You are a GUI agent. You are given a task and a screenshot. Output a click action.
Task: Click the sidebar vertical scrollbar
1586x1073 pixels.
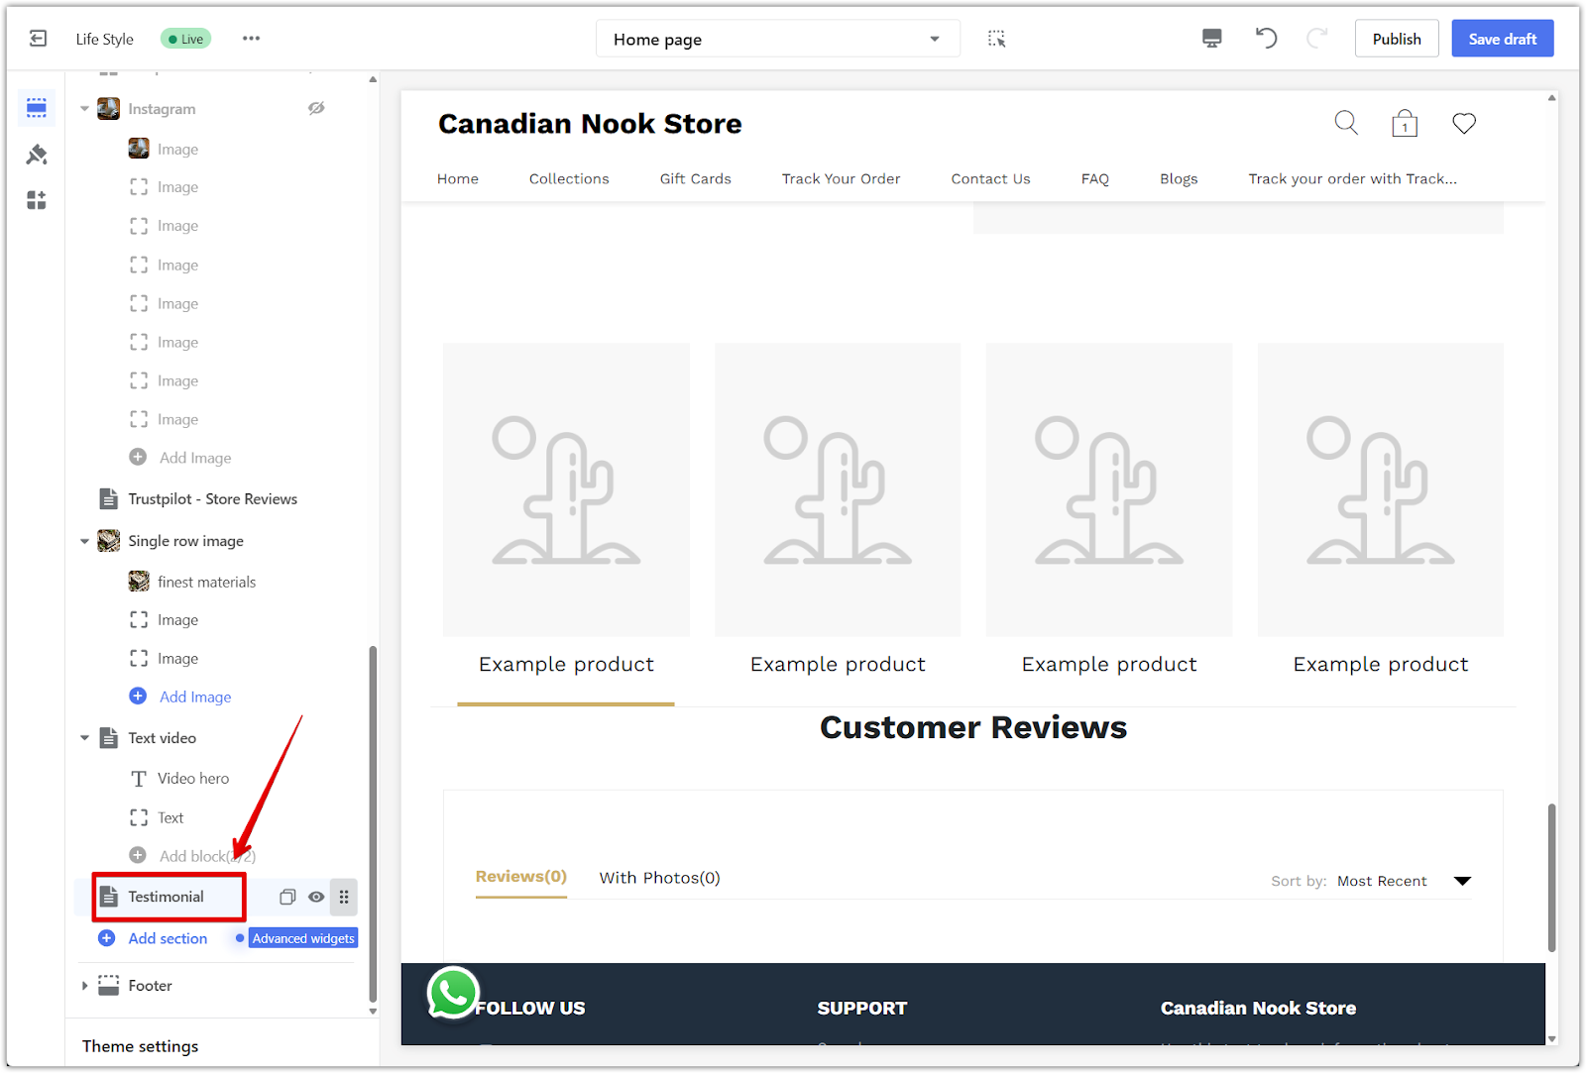click(x=373, y=822)
